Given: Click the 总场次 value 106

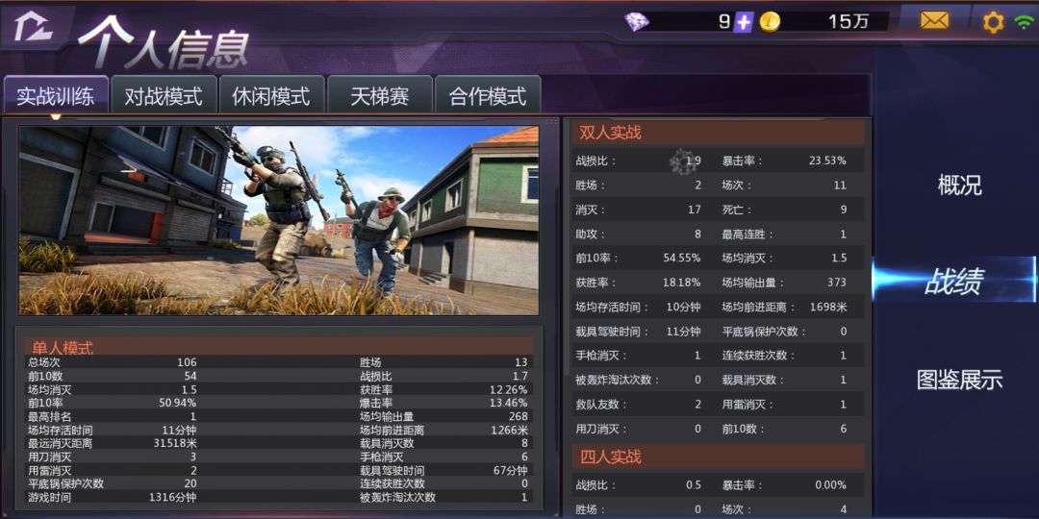Looking at the screenshot, I should 187,362.
